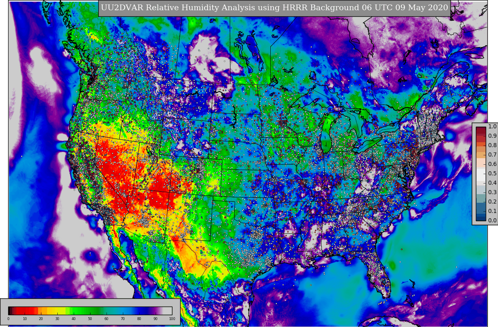The image size is (498, 327).
Task: Click the '40' tick label on the humidity colorbar
Action: (74, 319)
